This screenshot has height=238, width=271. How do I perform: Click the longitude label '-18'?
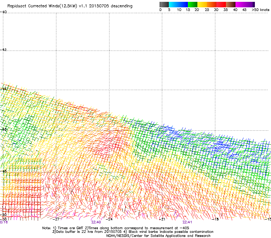[x=215, y=219]
